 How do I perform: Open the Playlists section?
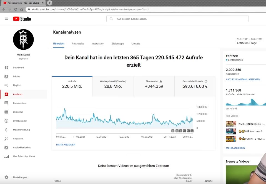(17, 85)
